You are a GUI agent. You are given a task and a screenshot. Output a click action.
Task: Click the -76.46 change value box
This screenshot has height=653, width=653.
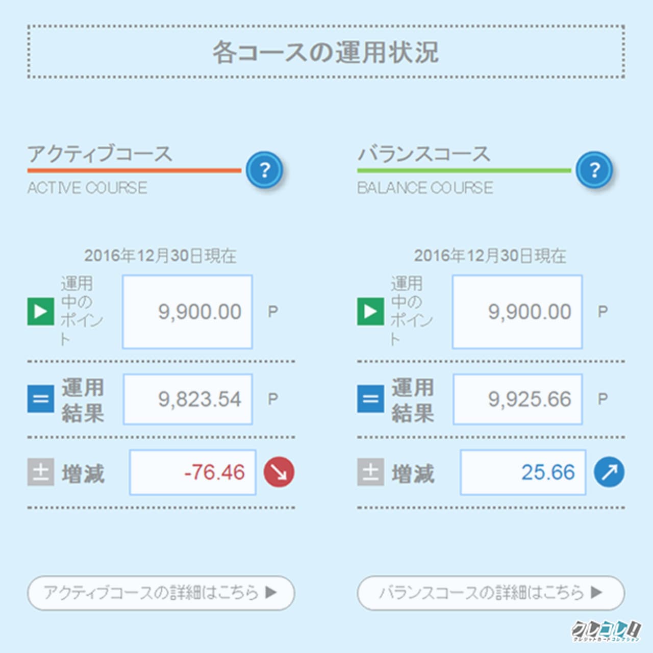point(193,472)
